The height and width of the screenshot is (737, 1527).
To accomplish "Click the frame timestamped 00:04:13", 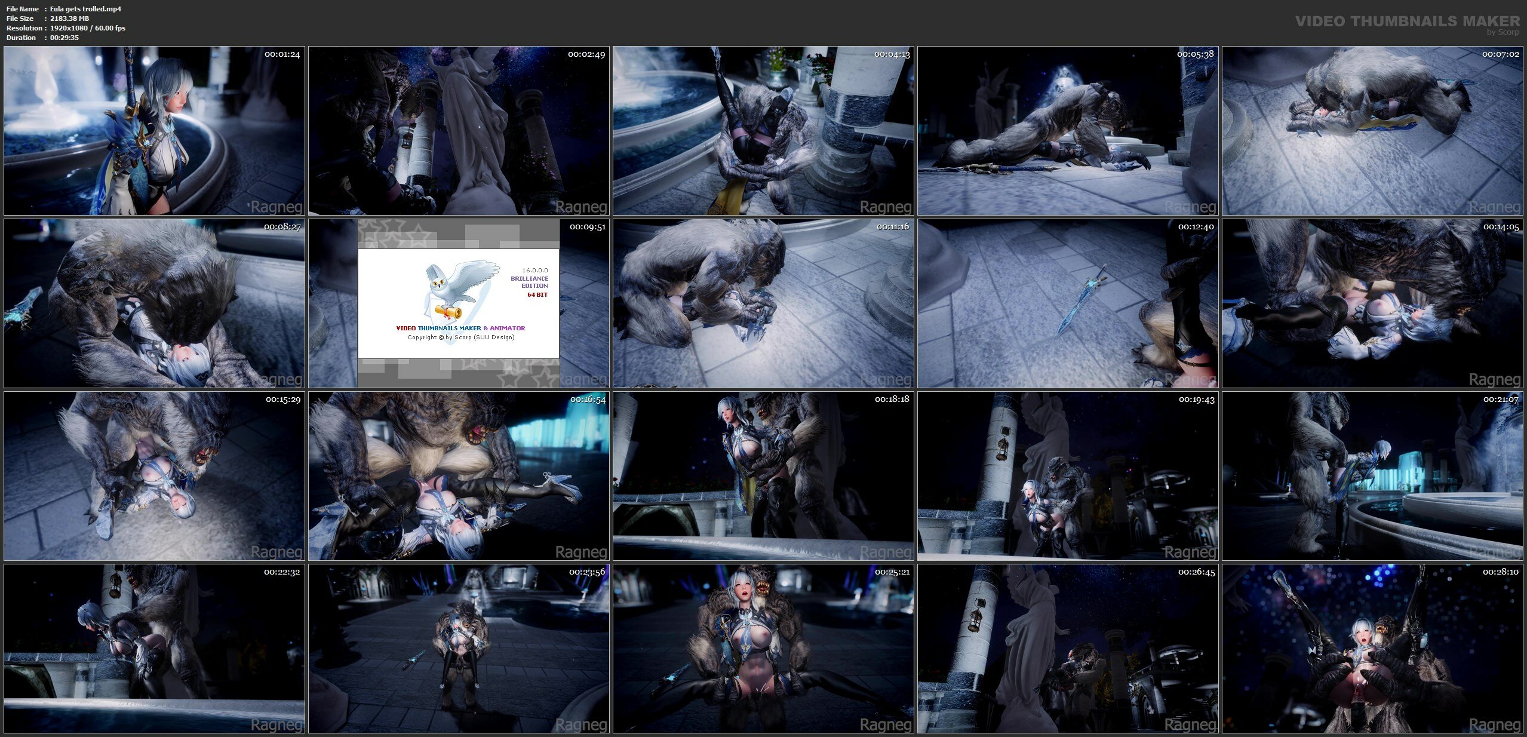I will click(x=763, y=131).
